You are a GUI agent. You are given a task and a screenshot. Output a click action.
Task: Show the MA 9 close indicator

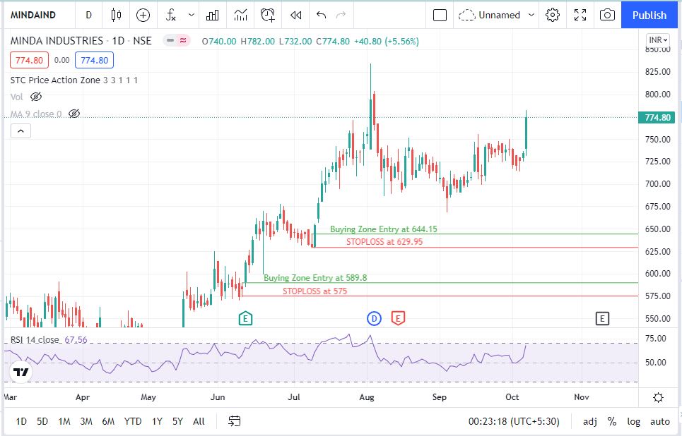pyautogui.click(x=74, y=114)
